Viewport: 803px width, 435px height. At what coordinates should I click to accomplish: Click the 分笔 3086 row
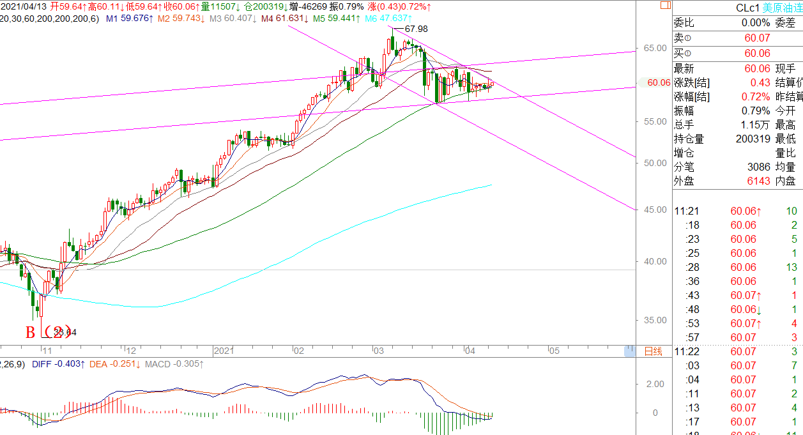pos(737,167)
